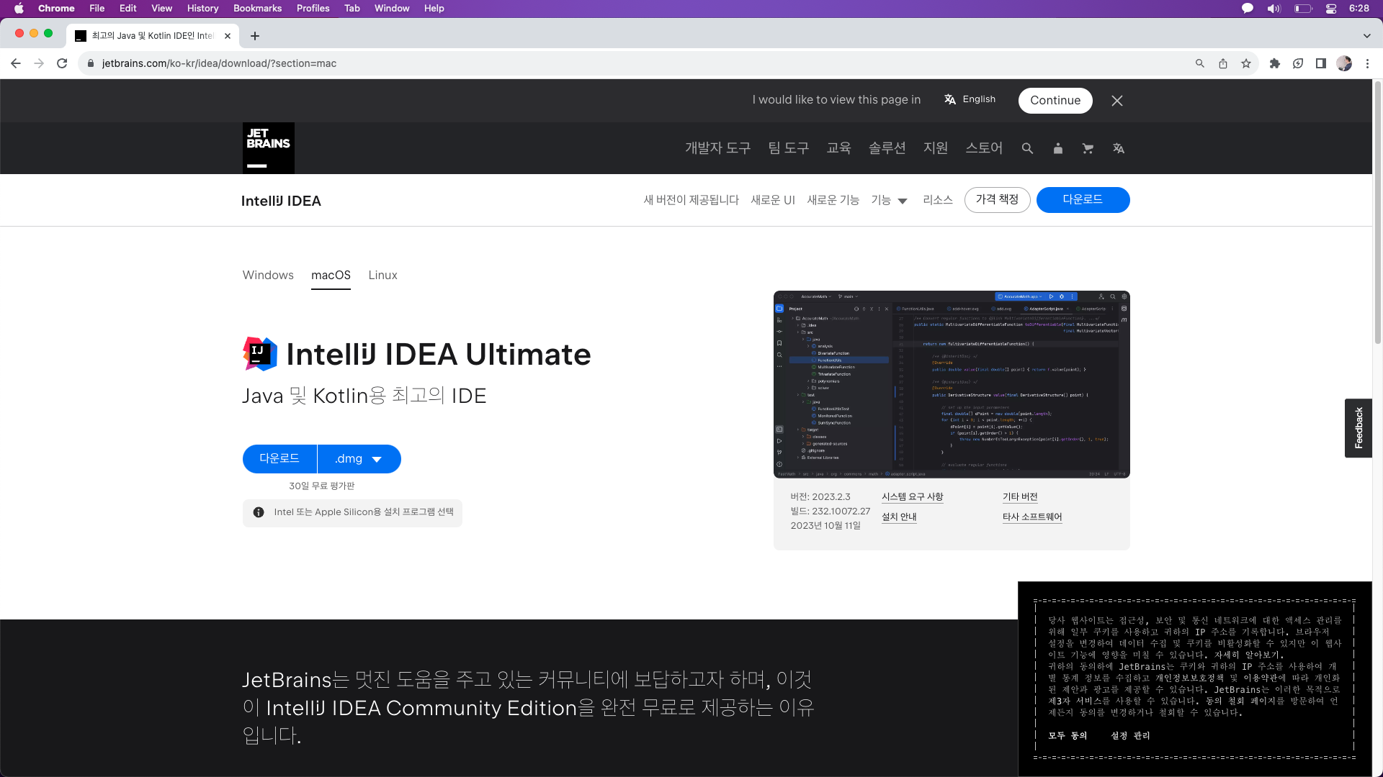The width and height of the screenshot is (1383, 777).
Task: Go forward in browser history
Action: [39, 63]
